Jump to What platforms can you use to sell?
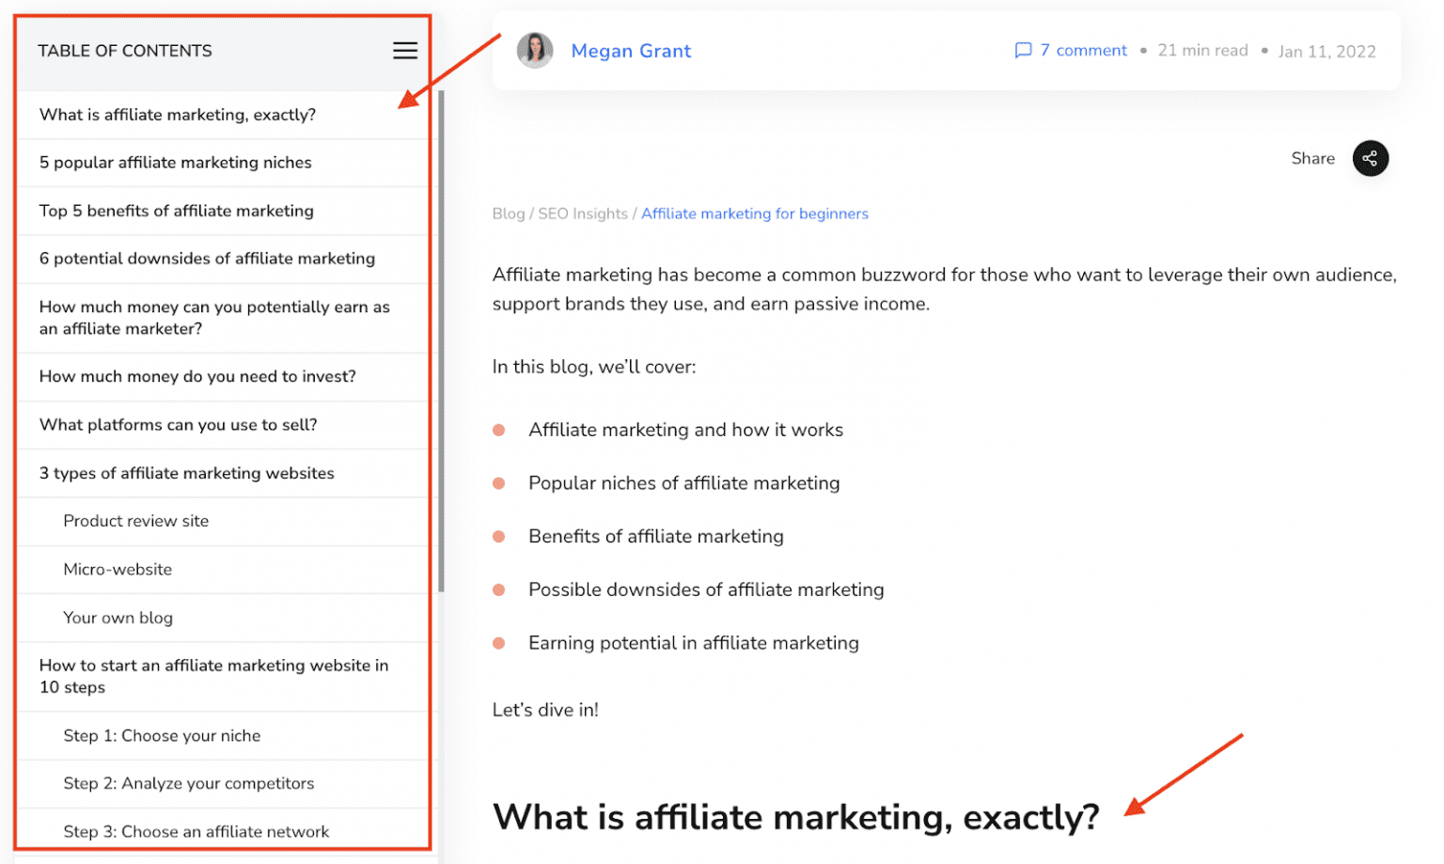The image size is (1444, 864). point(179,424)
